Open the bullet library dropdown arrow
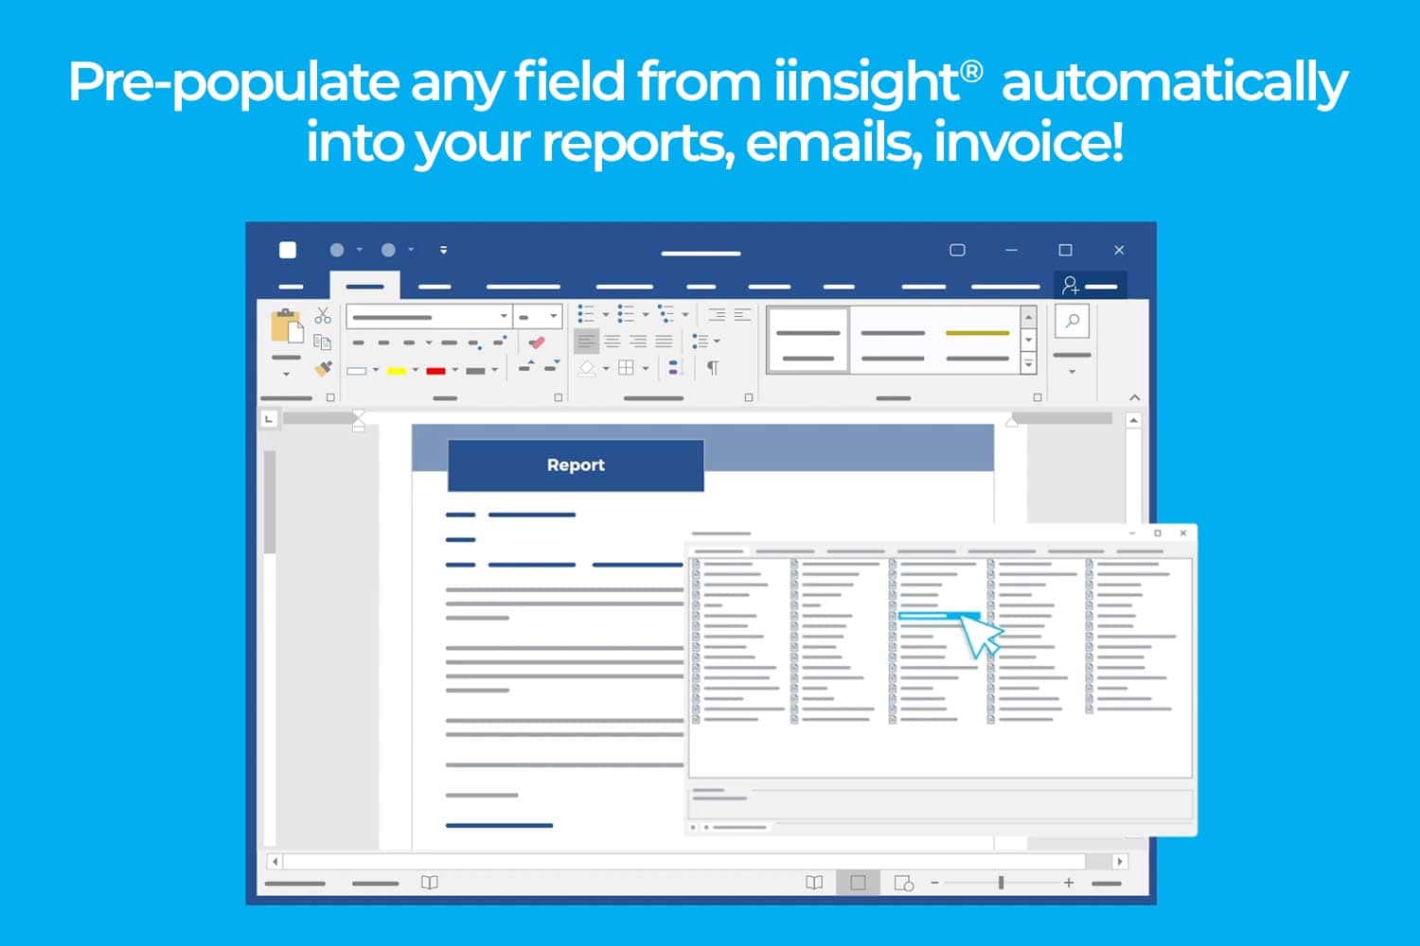 606,315
